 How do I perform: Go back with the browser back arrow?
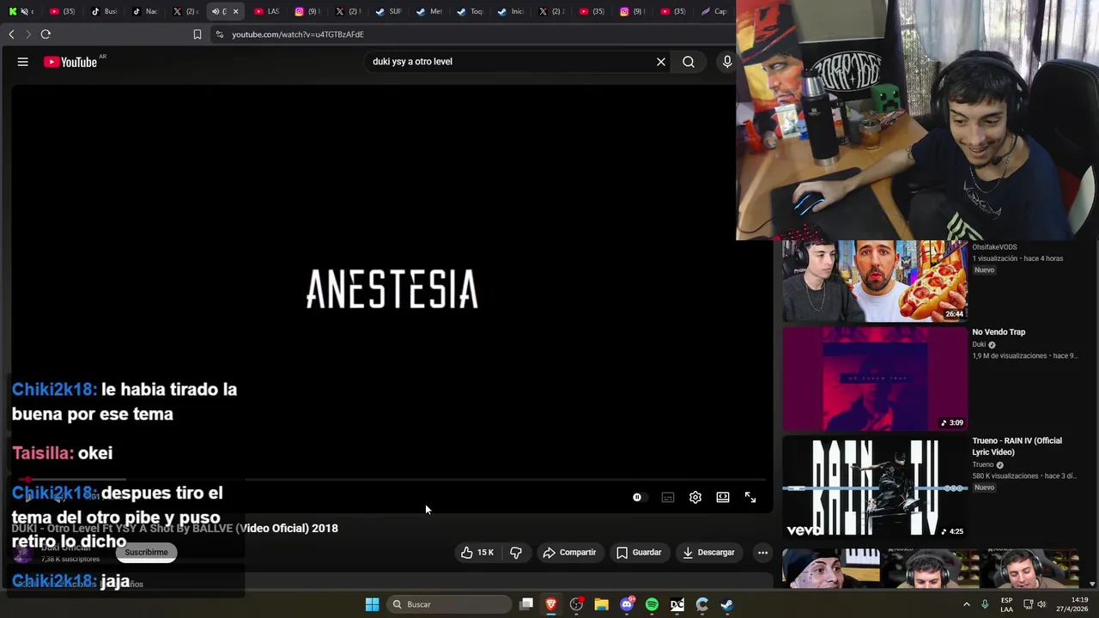point(11,34)
